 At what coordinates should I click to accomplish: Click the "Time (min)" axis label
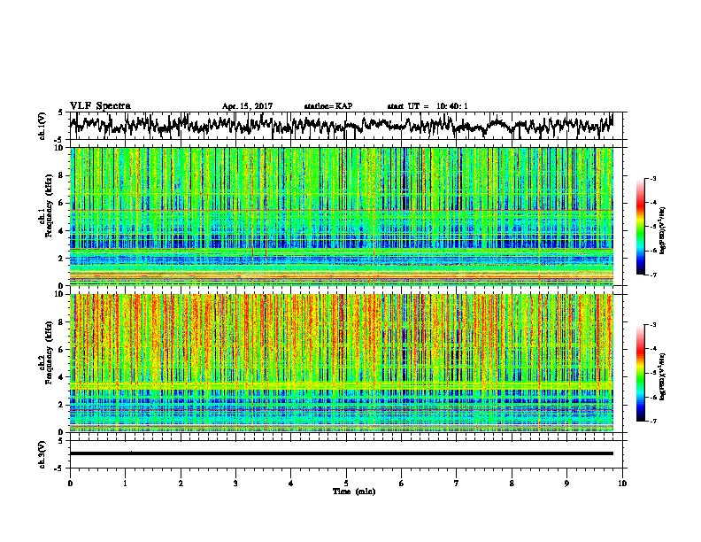coord(354,492)
